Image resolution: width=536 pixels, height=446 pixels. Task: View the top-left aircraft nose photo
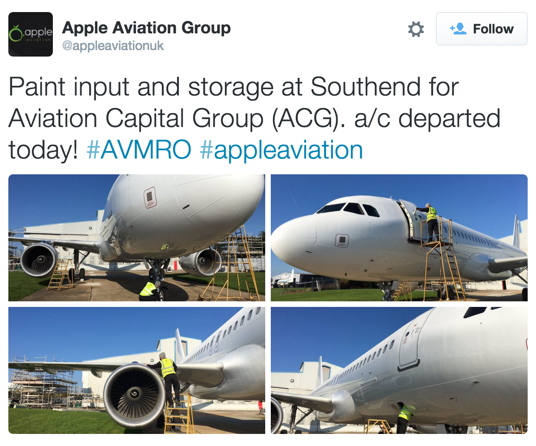137,238
